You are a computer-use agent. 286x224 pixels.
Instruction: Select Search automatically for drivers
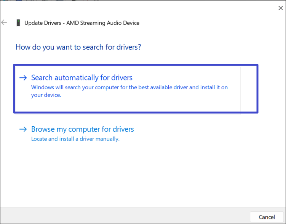pos(81,78)
